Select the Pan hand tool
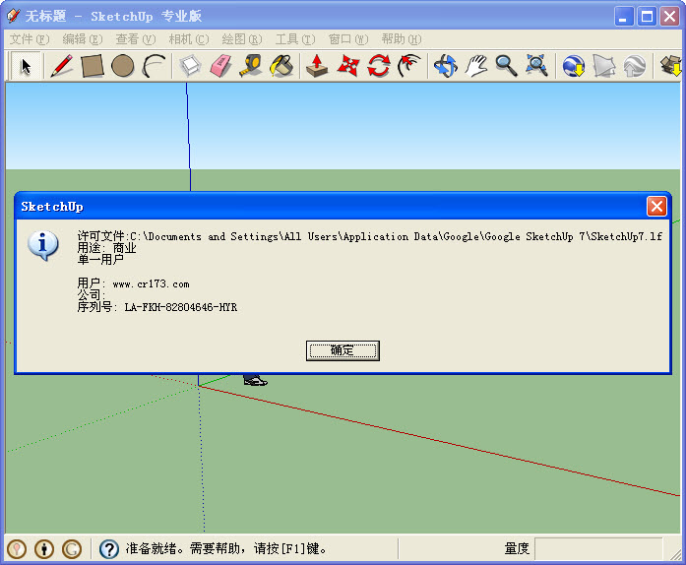Image resolution: width=686 pixels, height=565 pixels. click(x=476, y=66)
